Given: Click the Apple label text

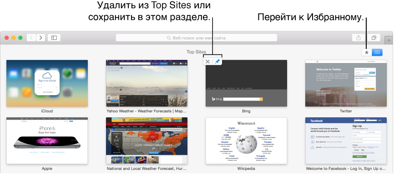Looking at the screenshot, I should click(x=47, y=169).
